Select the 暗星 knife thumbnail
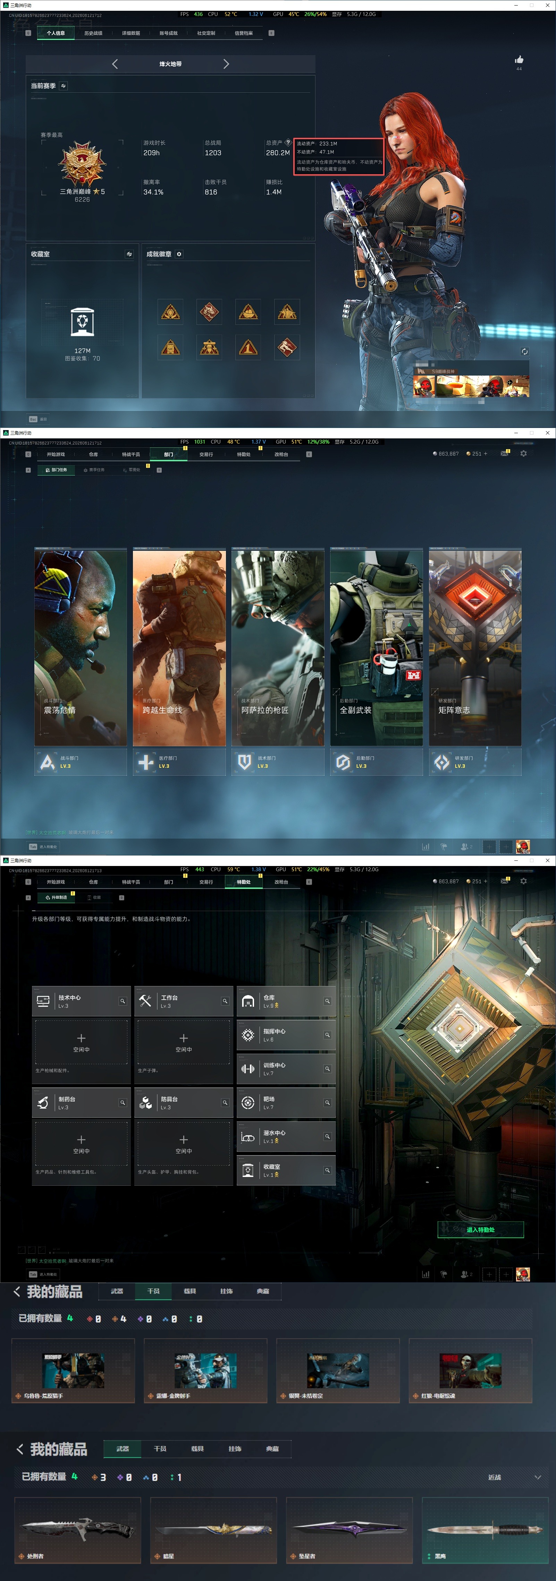Screen dimensions: 556x1581 point(213,1529)
